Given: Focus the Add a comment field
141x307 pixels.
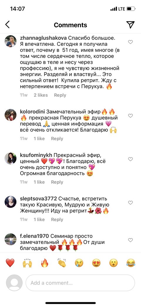Looking at the screenshot, I should [x=80, y=283].
